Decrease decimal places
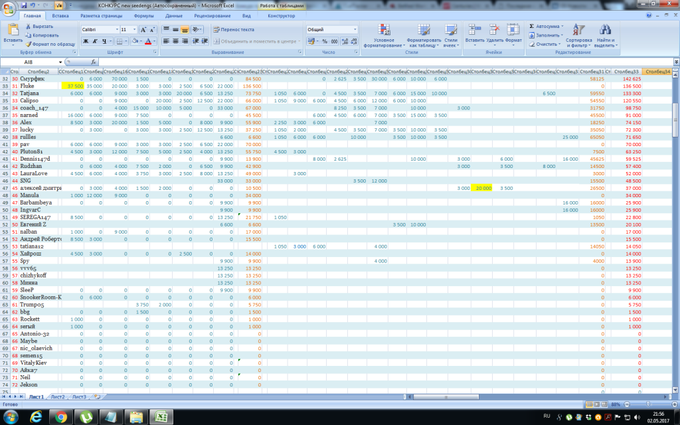This screenshot has height=425, width=680. pyautogui.click(x=353, y=41)
